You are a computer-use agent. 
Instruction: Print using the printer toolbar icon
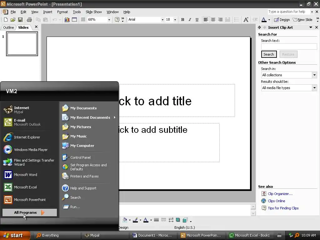click(x=29, y=20)
